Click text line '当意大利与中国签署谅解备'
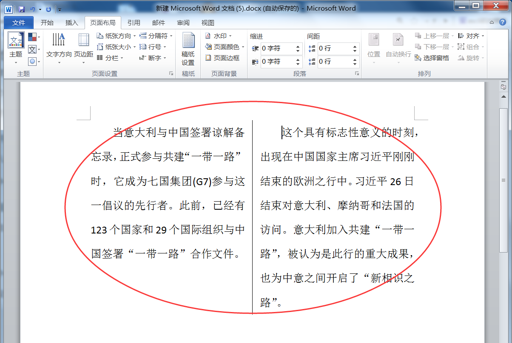The width and height of the screenshot is (512, 343). click(179, 133)
